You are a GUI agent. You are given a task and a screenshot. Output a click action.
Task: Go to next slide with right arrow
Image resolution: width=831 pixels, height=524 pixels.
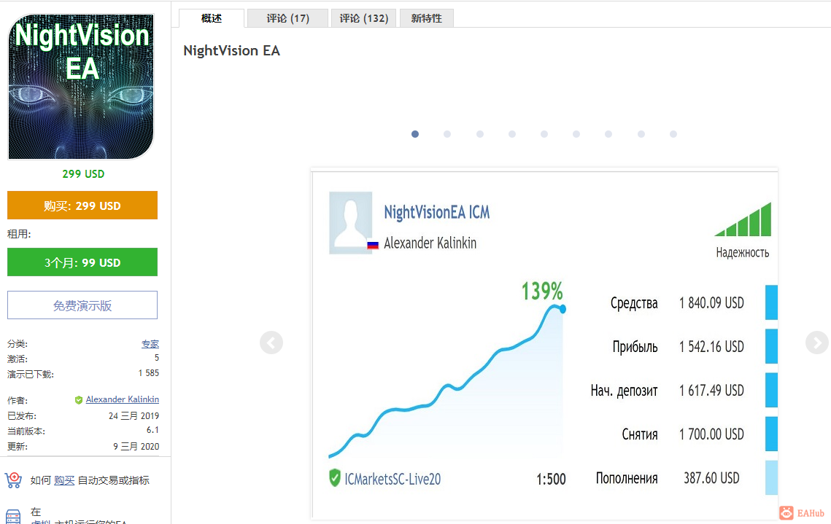(816, 343)
